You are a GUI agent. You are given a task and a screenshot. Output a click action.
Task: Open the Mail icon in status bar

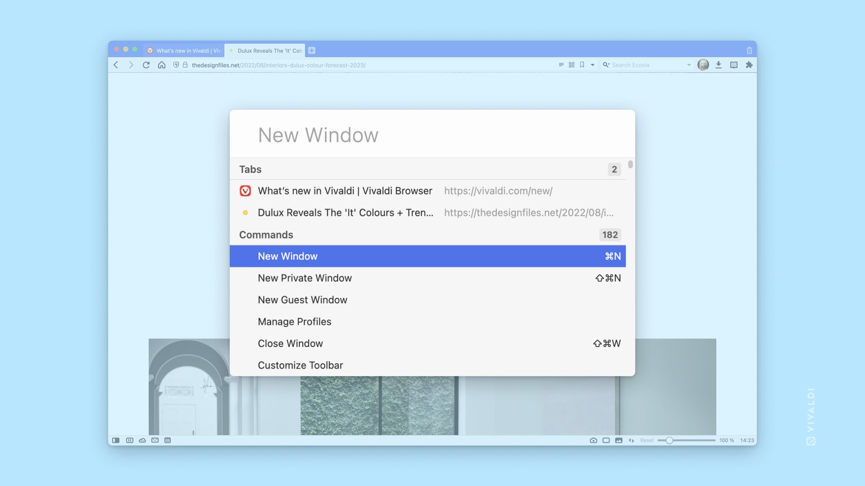[155, 440]
